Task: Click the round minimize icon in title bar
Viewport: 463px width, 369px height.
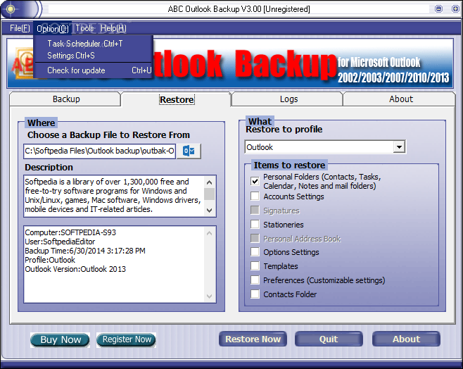Action: [x=439, y=9]
